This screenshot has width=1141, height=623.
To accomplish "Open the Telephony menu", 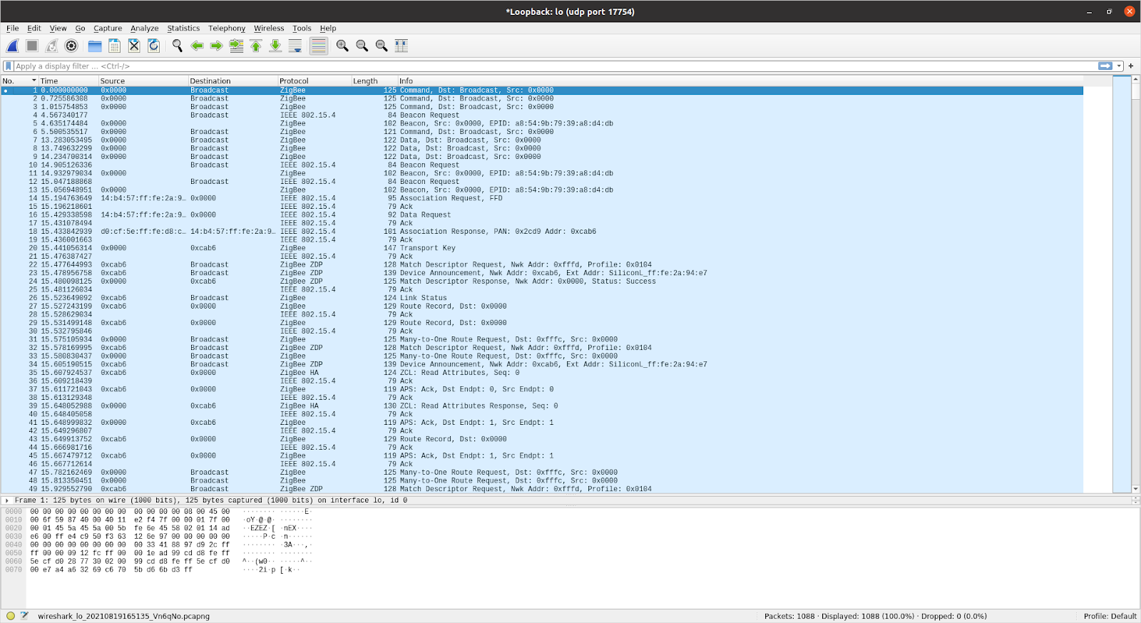I will tap(227, 29).
